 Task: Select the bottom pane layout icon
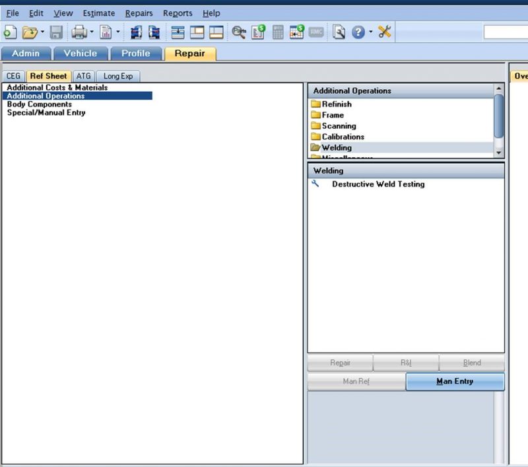pyautogui.click(x=216, y=32)
